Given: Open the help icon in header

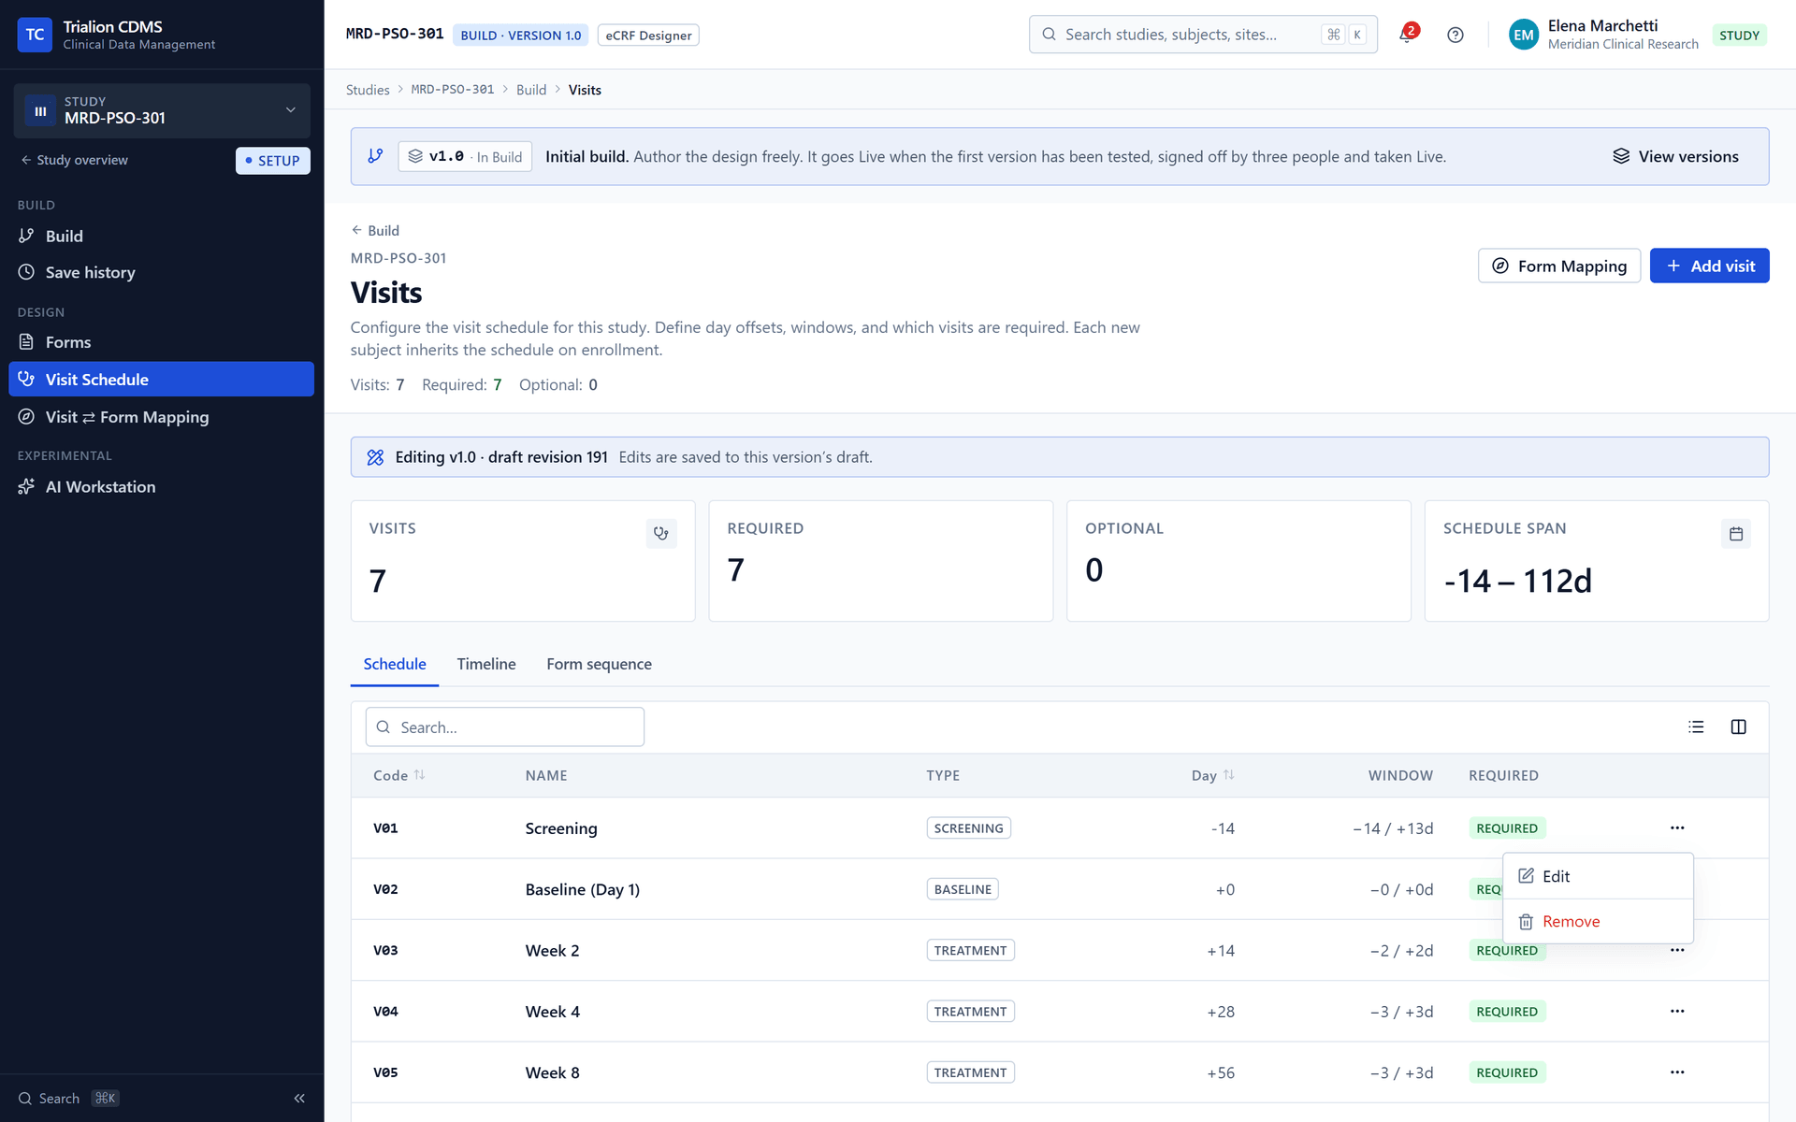Looking at the screenshot, I should tap(1456, 35).
